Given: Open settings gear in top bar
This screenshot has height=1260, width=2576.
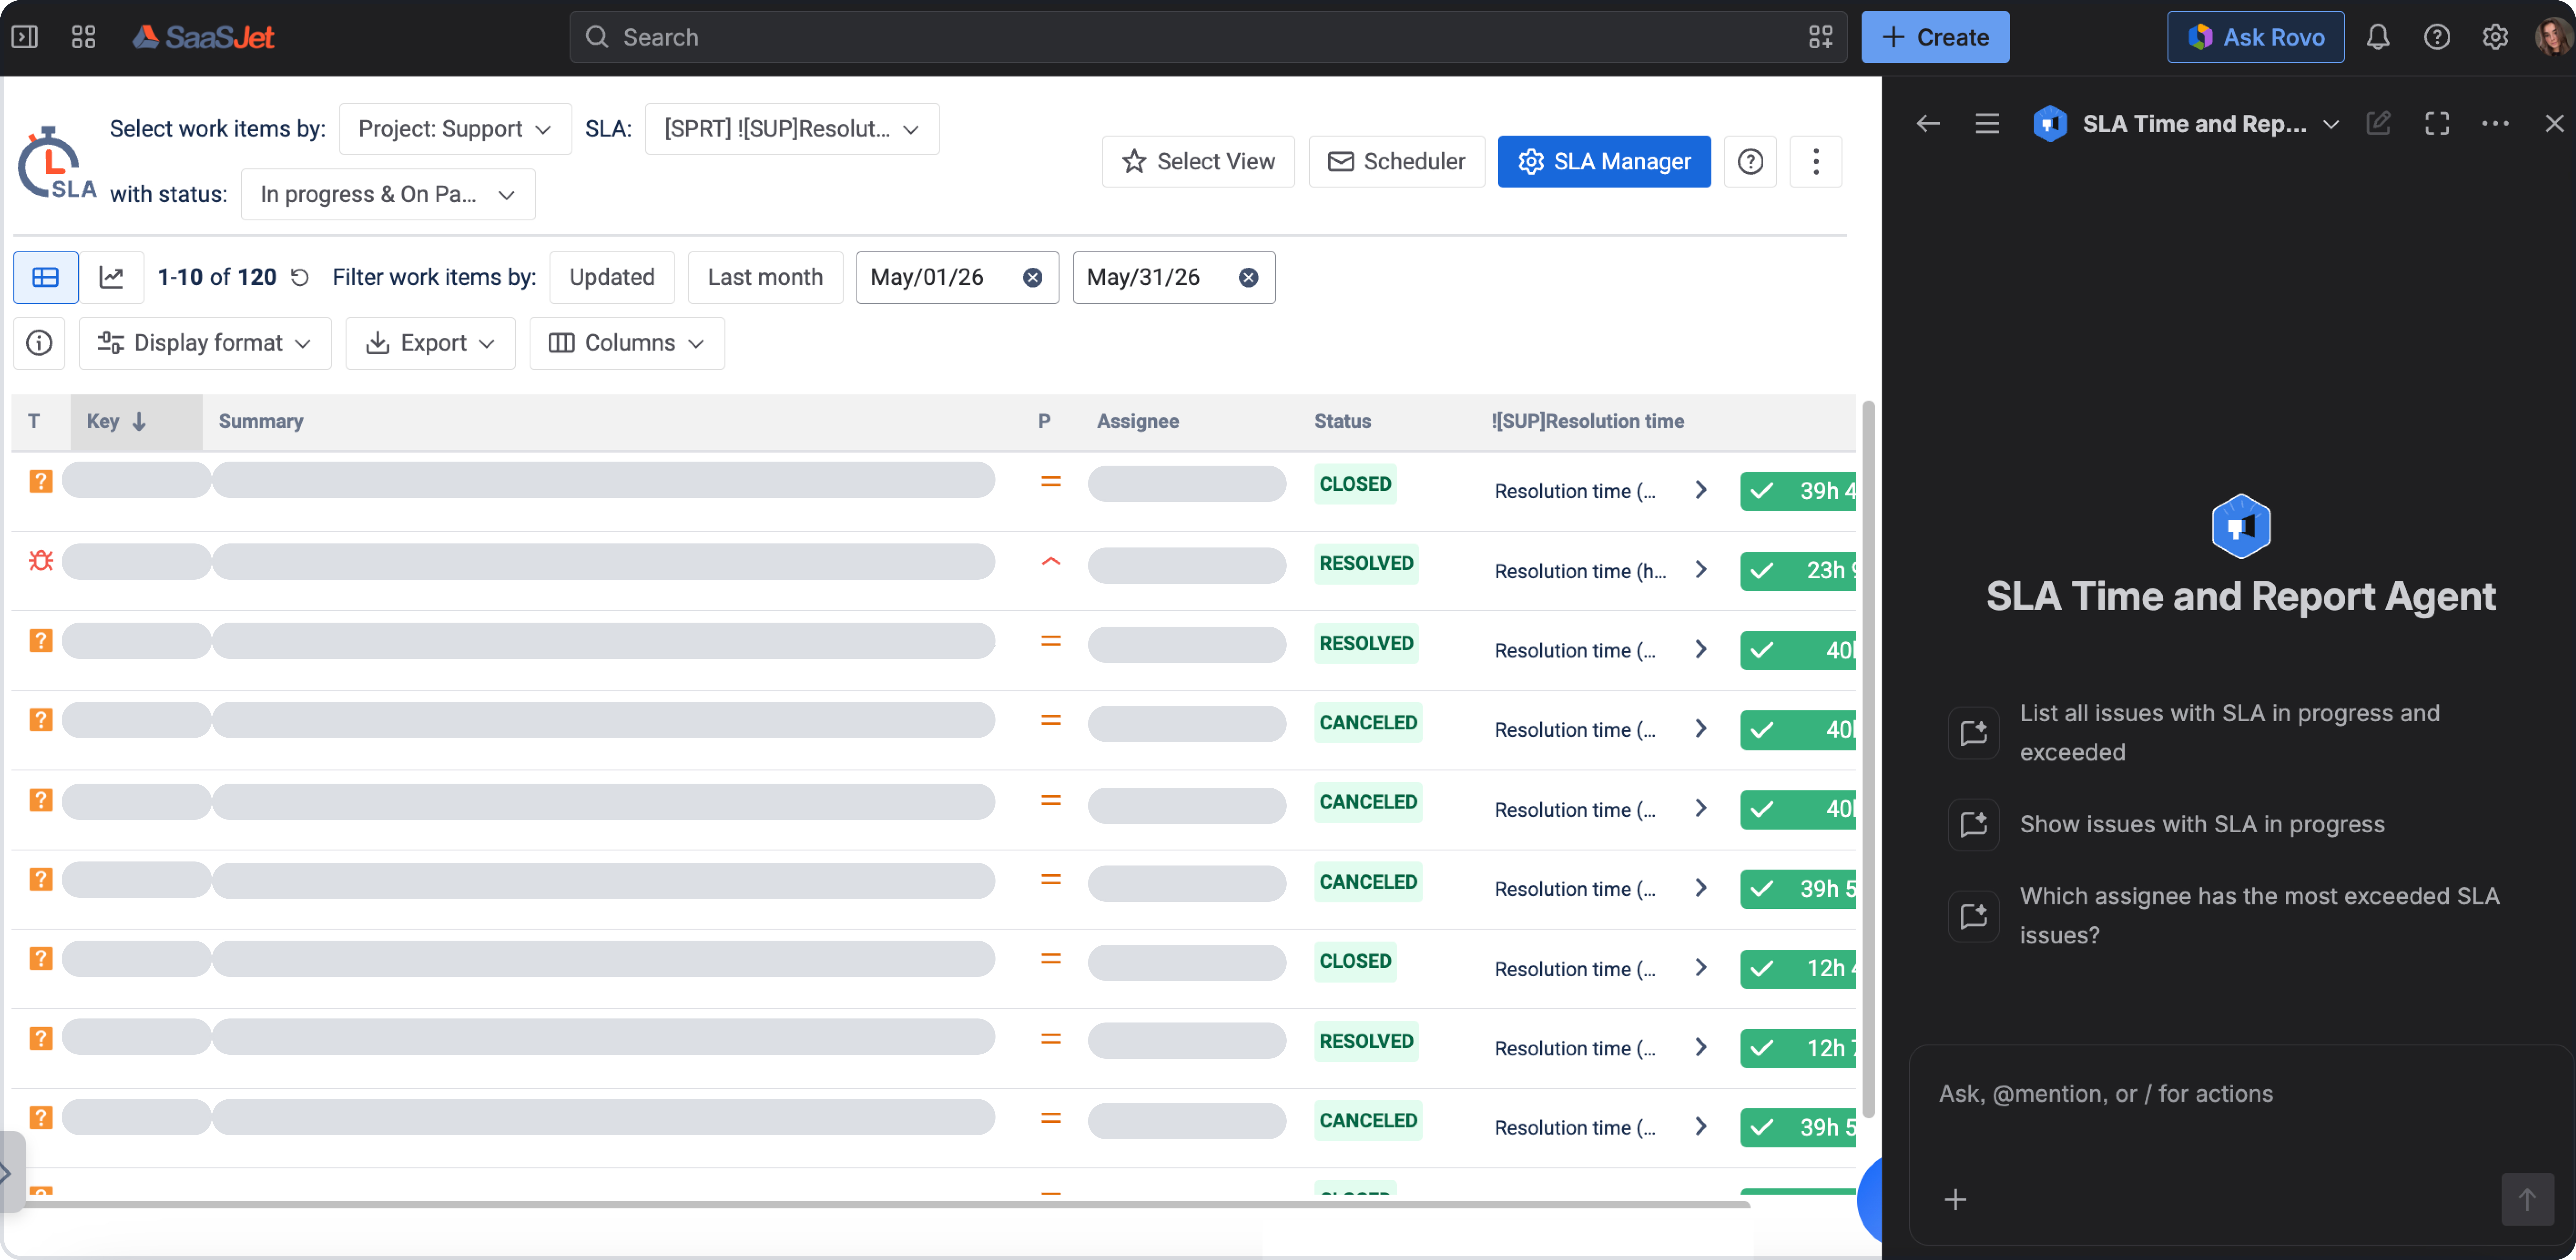Looking at the screenshot, I should (2495, 37).
